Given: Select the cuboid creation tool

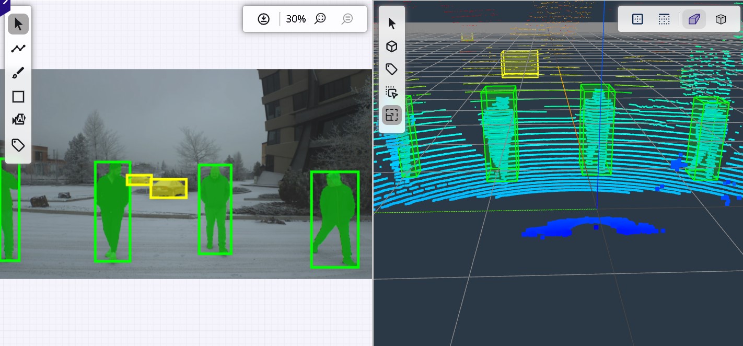Looking at the screenshot, I should (x=391, y=46).
